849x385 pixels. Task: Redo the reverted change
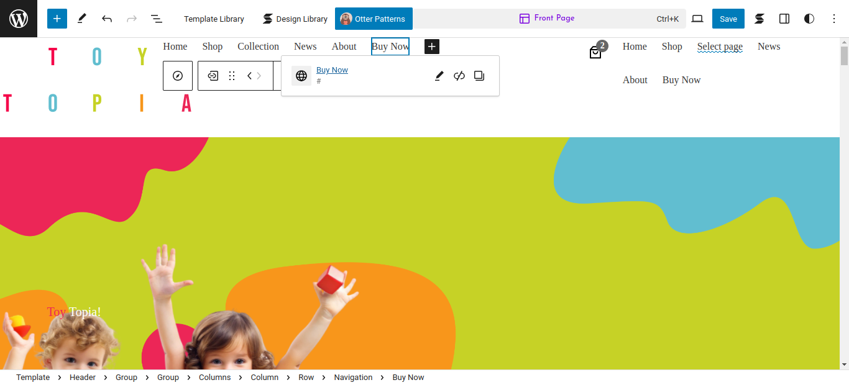(132, 19)
